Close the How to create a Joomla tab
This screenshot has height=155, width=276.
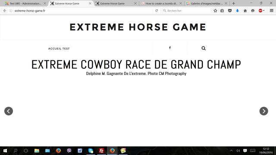181,3
